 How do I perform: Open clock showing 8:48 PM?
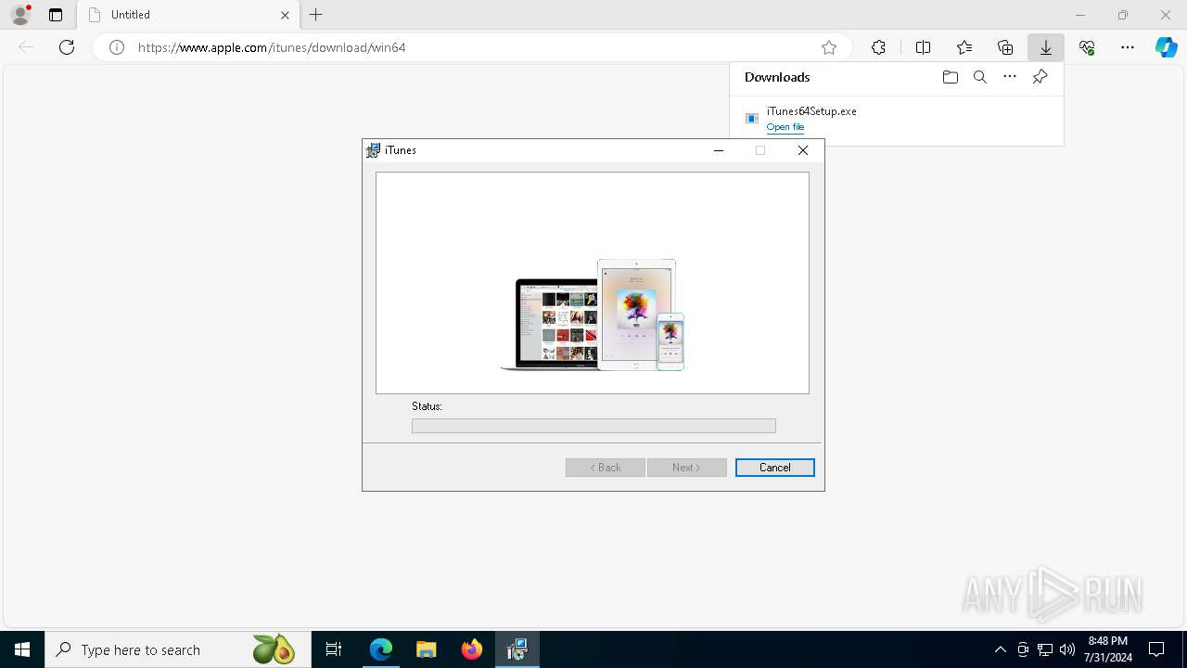pyautogui.click(x=1107, y=649)
